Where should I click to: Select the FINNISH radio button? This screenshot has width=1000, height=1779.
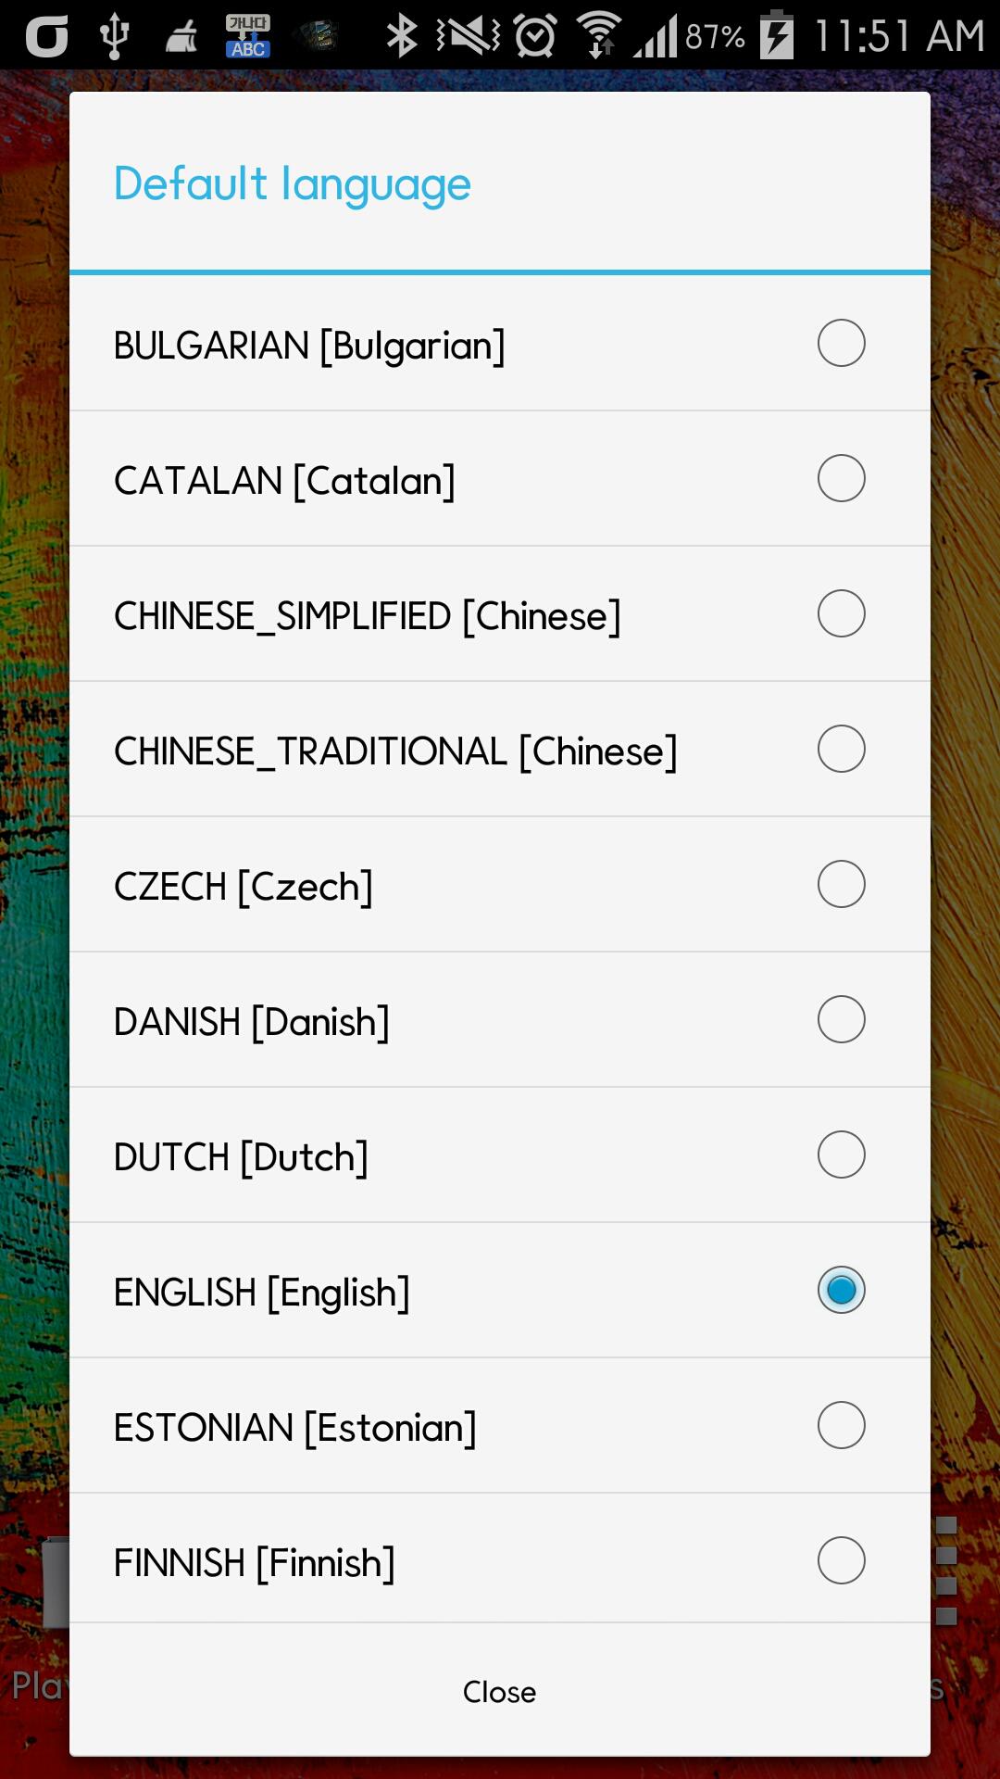840,1560
